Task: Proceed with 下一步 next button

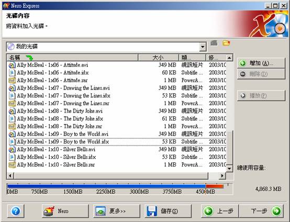Action: click(x=262, y=211)
